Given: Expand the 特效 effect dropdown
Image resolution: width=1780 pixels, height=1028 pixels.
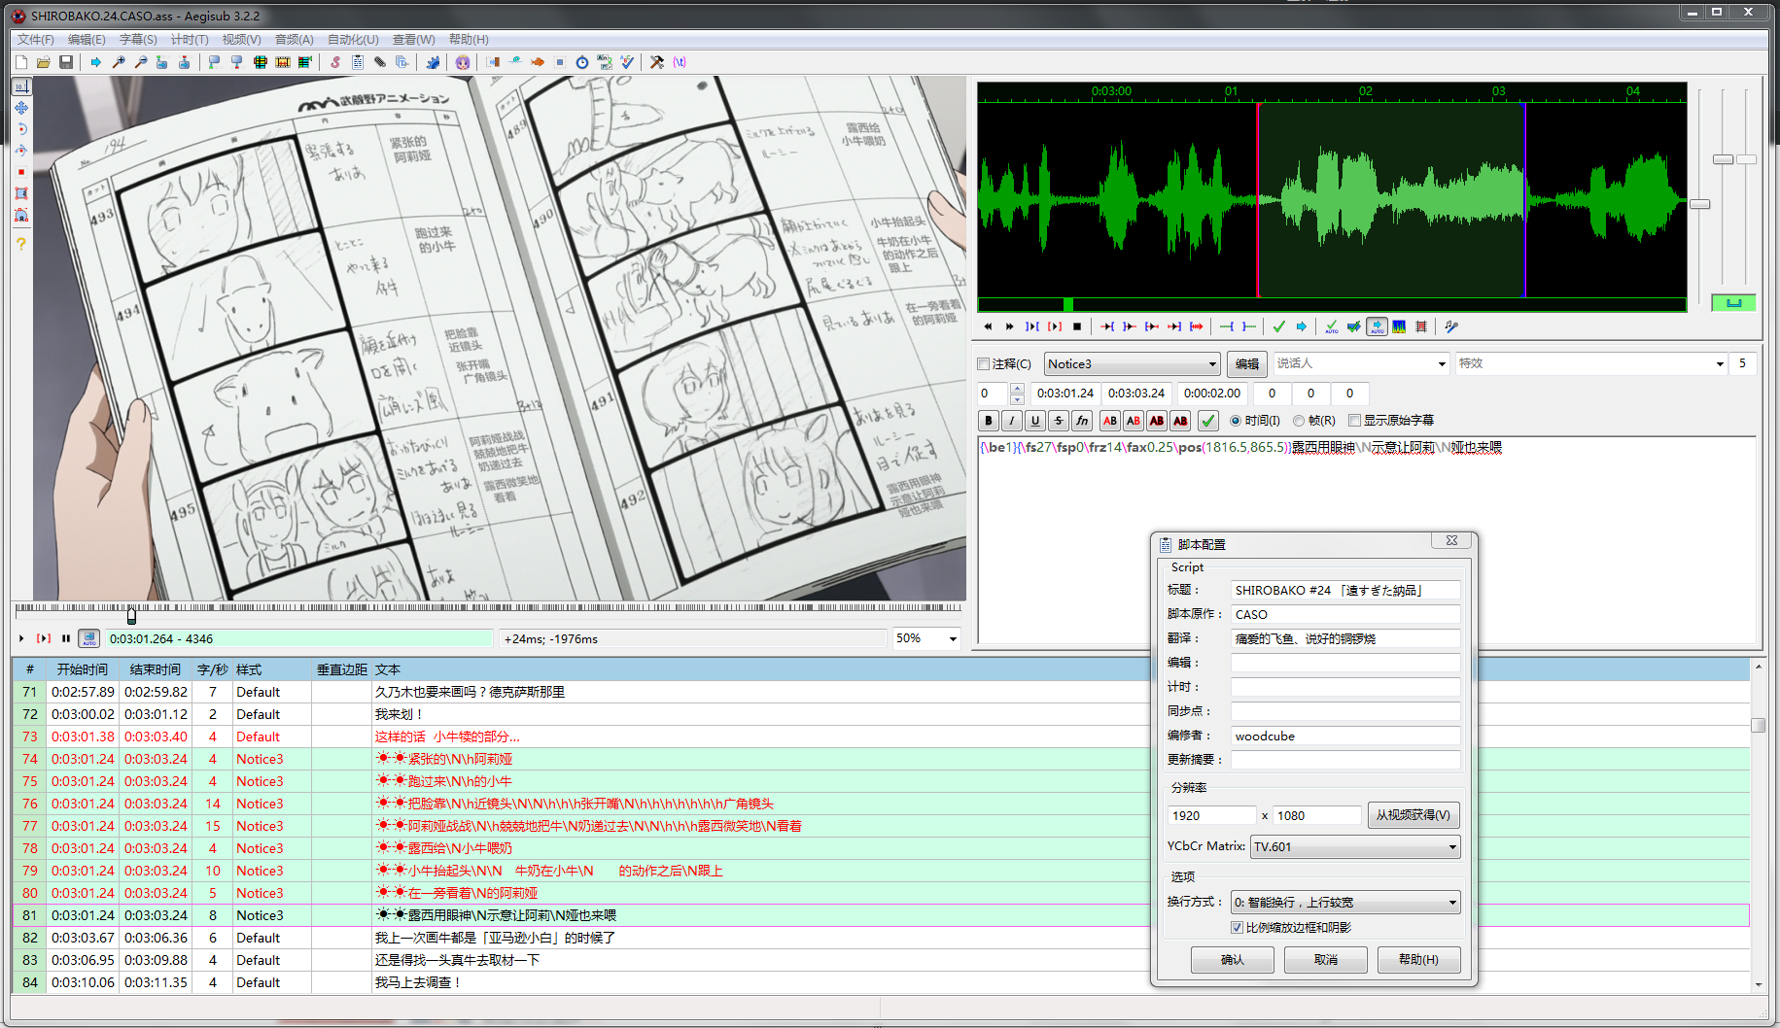Looking at the screenshot, I should click(1720, 364).
